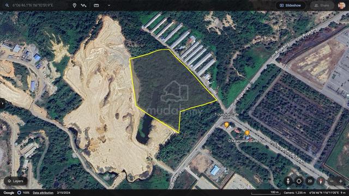349x196 pixels.
Task: Reset orientation with the compass
Action: (x=321, y=181)
